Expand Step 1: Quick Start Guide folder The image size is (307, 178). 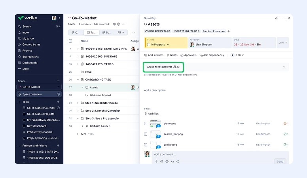click(78, 103)
